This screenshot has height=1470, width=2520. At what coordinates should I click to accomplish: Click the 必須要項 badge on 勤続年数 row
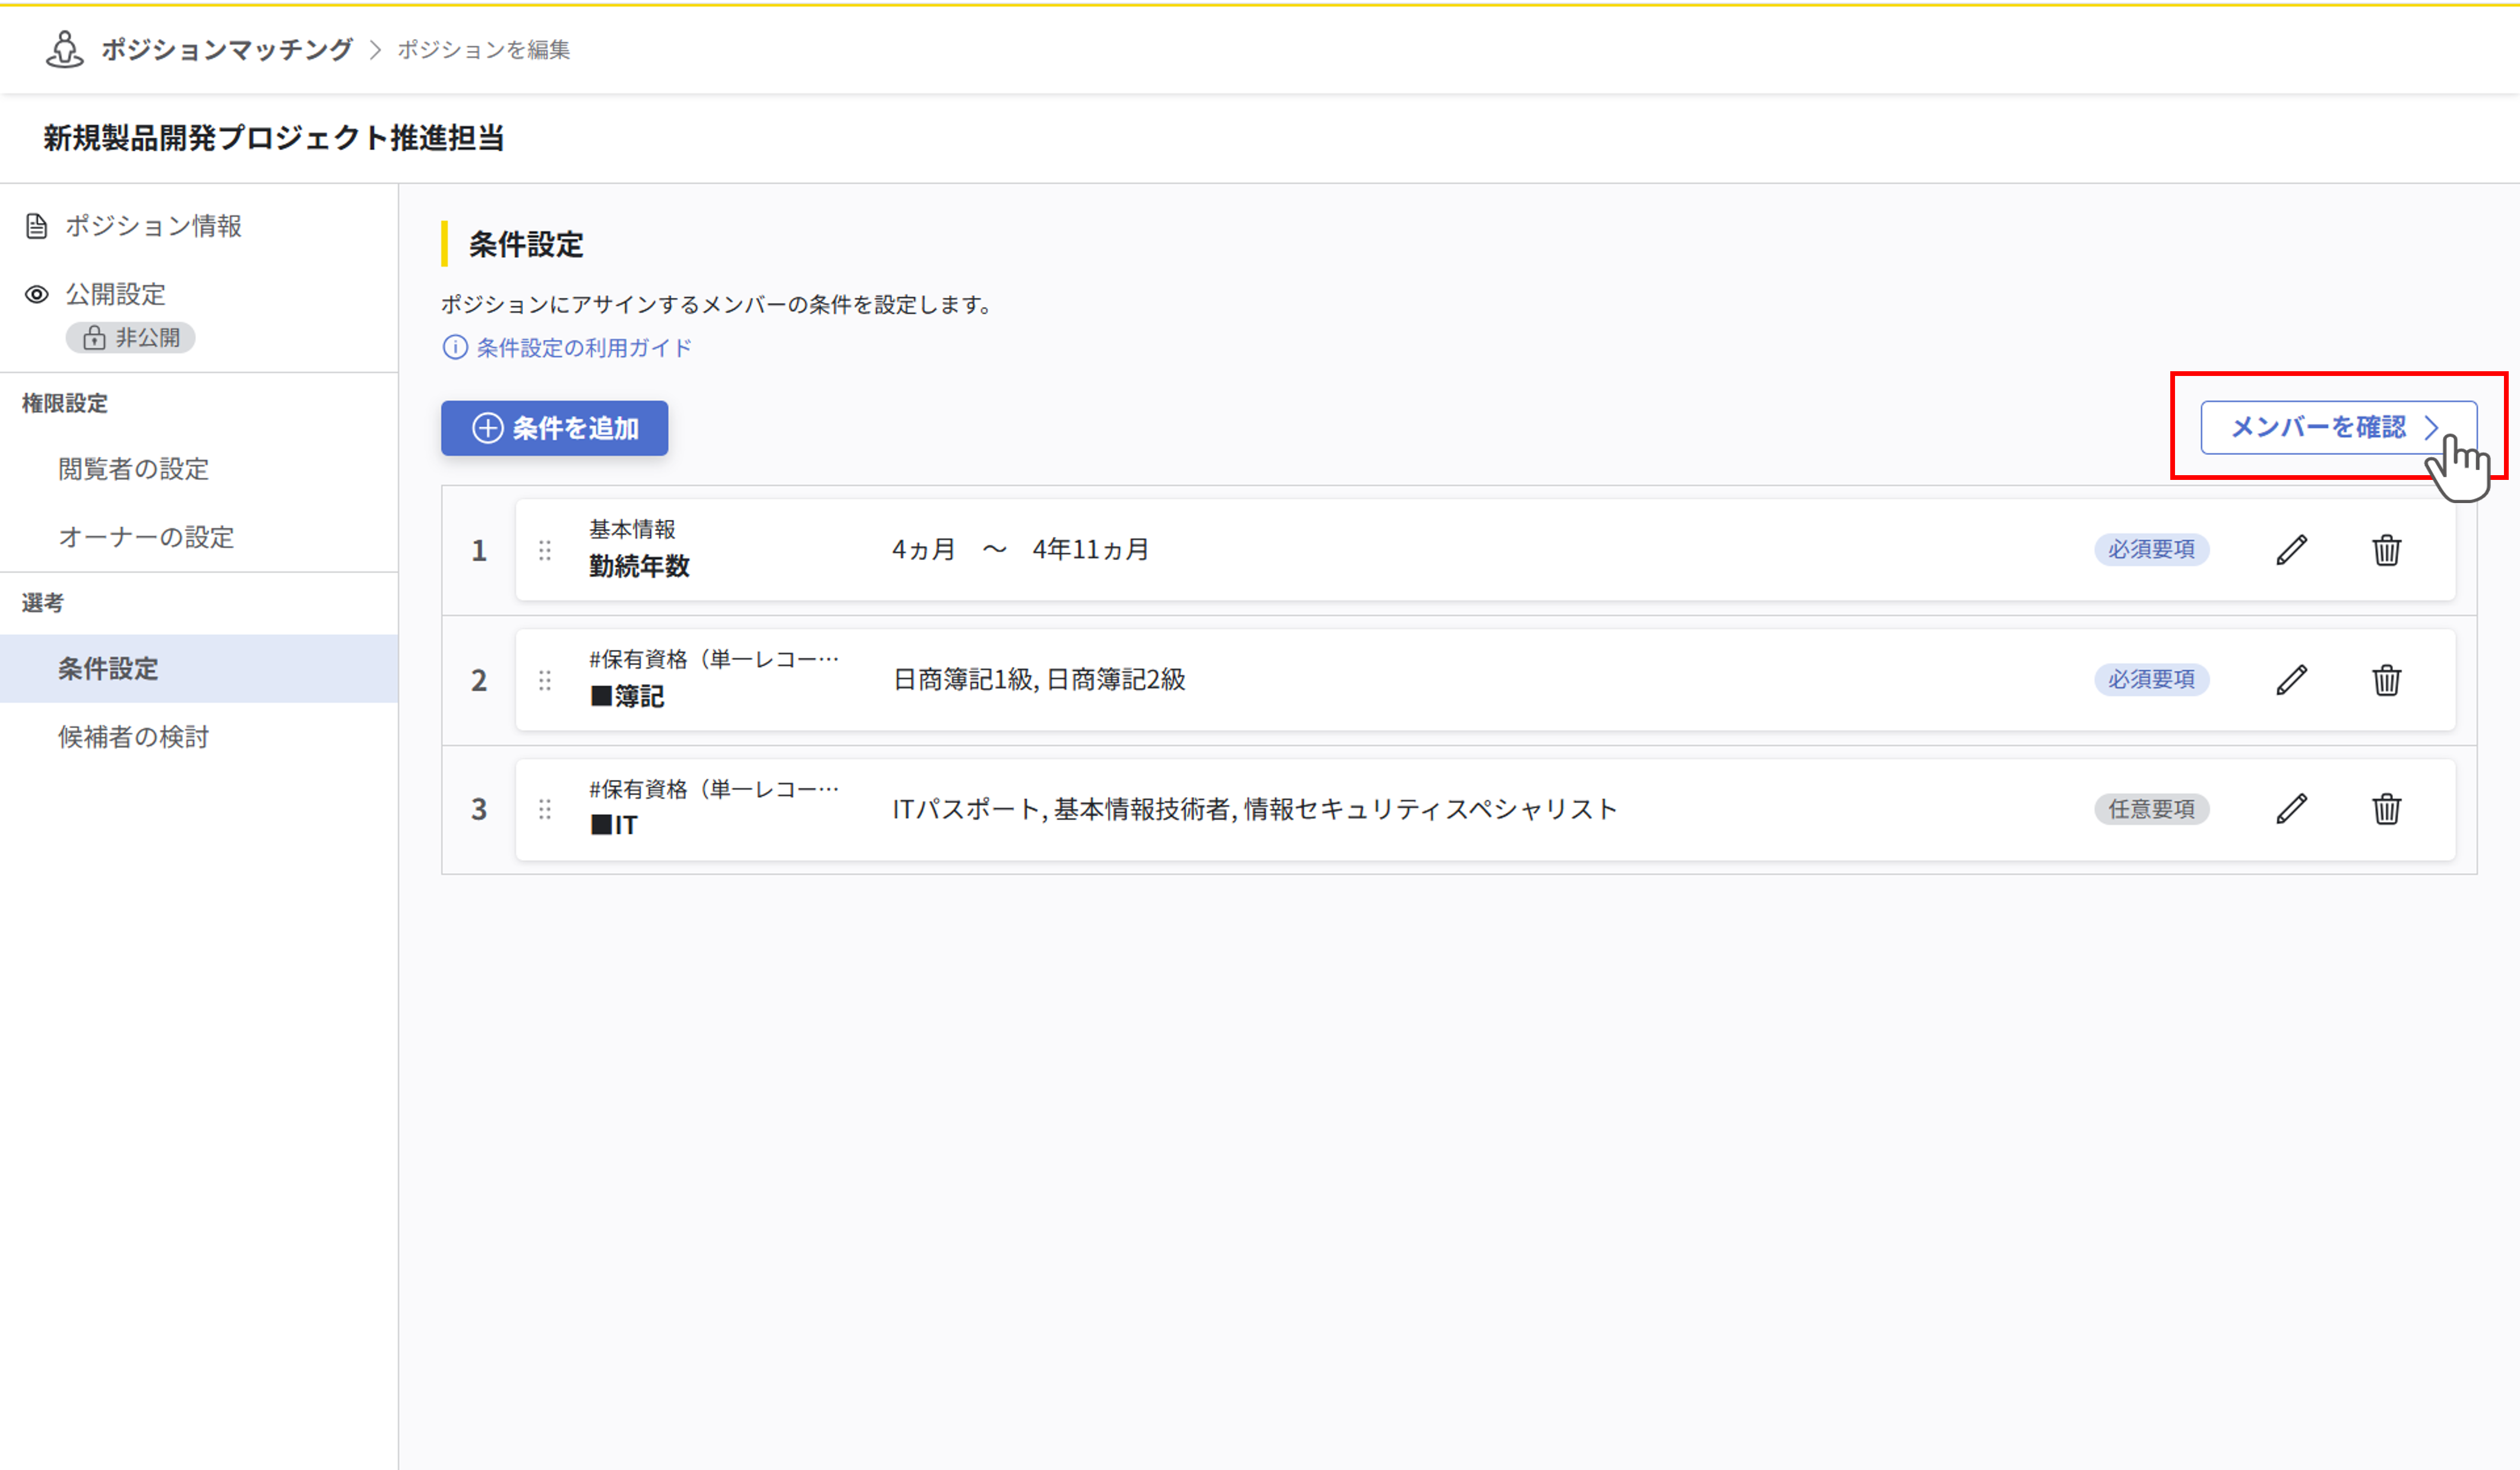click(2151, 550)
